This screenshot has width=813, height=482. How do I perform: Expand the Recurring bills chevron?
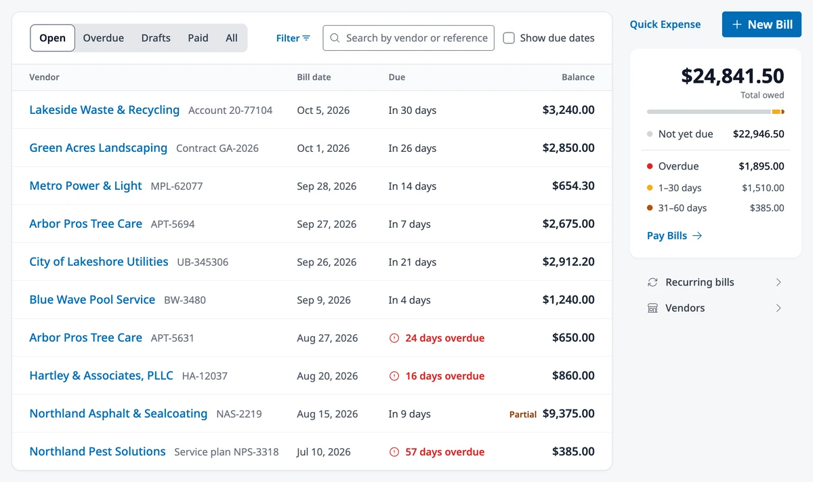point(778,282)
